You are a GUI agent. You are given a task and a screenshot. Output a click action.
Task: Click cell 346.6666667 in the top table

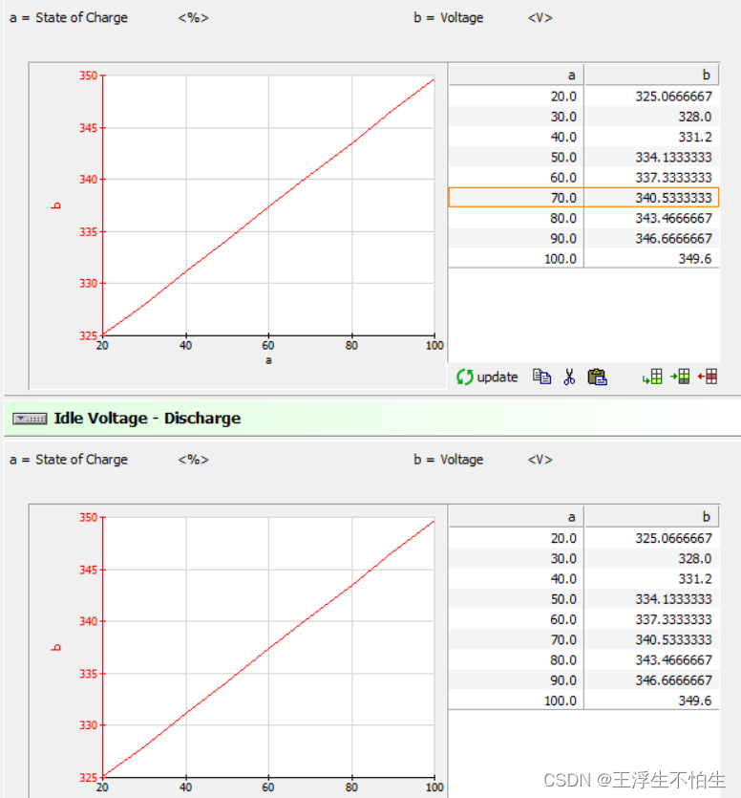click(x=651, y=239)
